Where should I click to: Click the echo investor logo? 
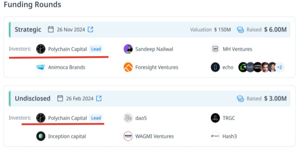215,67
